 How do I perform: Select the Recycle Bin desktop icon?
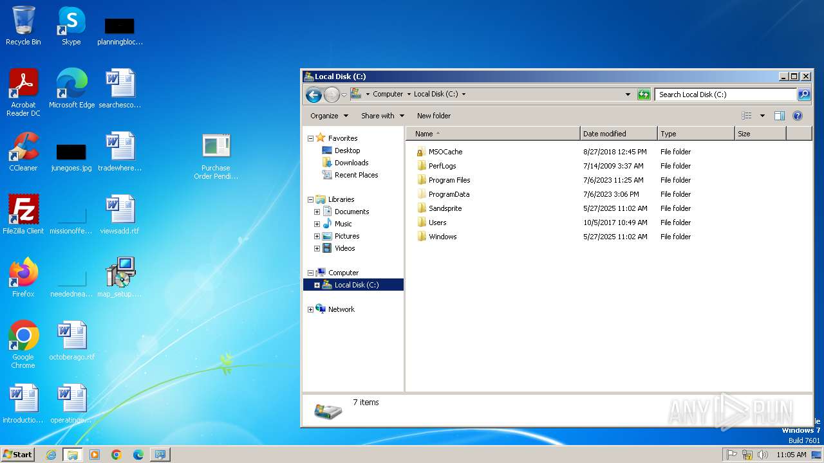(23, 26)
